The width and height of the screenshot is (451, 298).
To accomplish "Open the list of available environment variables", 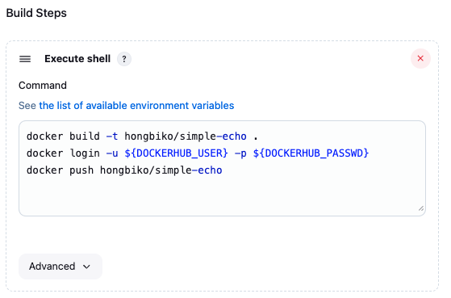I will (x=136, y=106).
